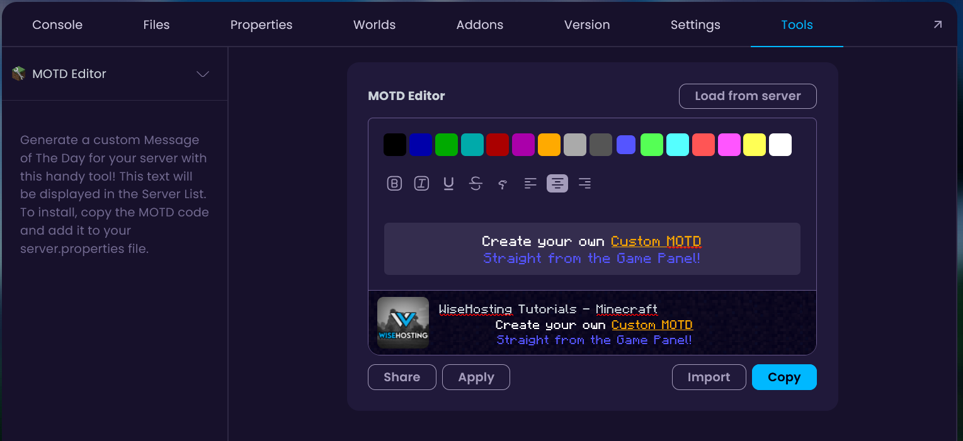Pick the dark green color swatch
The image size is (963, 441).
point(447,145)
